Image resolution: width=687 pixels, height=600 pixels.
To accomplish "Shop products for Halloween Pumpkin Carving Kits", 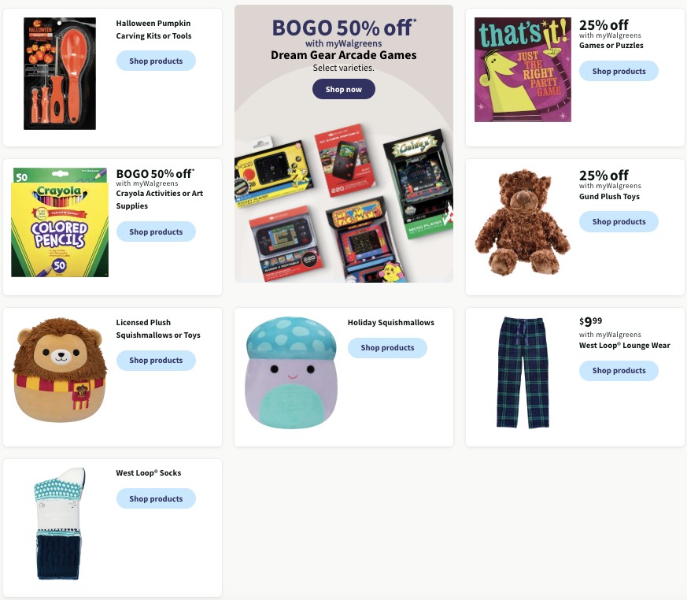I will pyautogui.click(x=156, y=61).
